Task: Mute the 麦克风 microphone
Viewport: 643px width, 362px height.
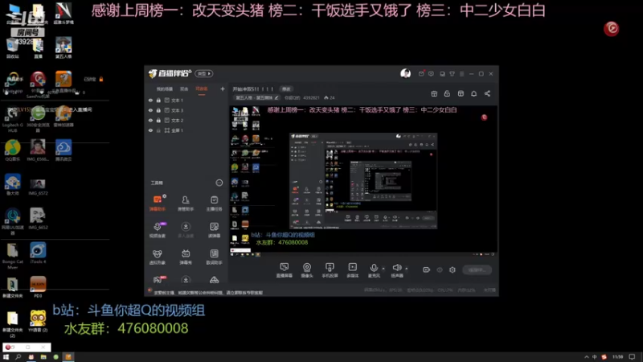Action: [x=374, y=269]
